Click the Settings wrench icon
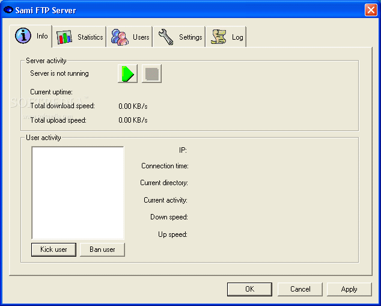This screenshot has width=381, height=306. coord(166,37)
